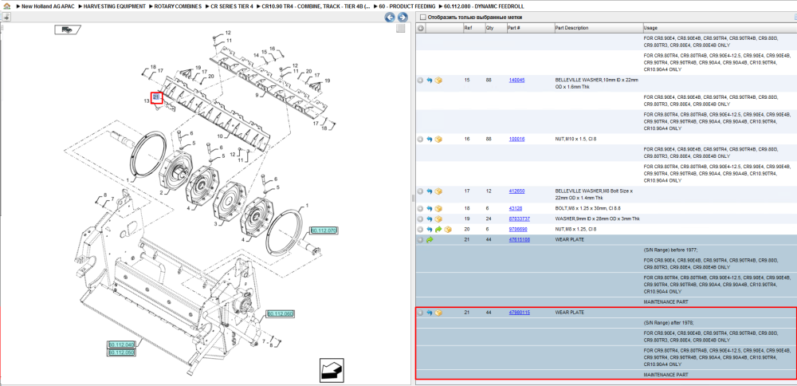
Task: Go to the catalog home icon
Action: pos(6,6)
